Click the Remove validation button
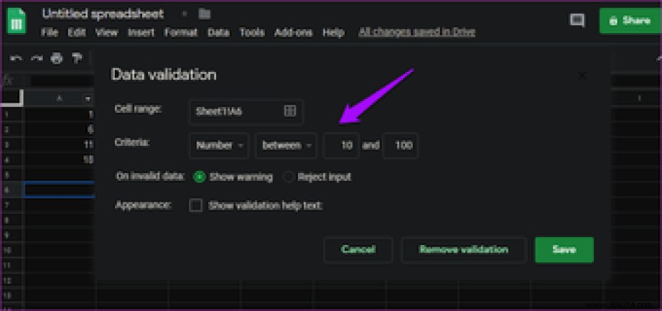 (464, 250)
